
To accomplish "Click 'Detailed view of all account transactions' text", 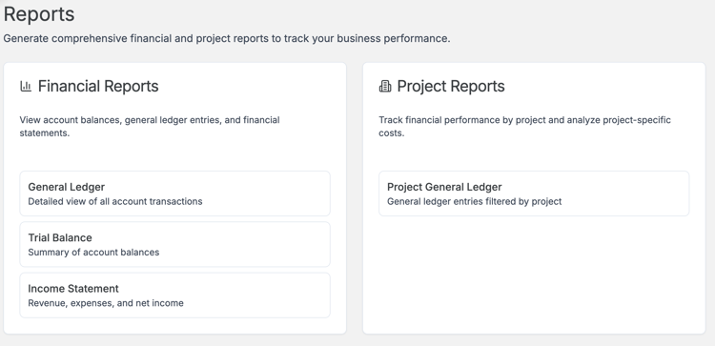I will point(115,201).
